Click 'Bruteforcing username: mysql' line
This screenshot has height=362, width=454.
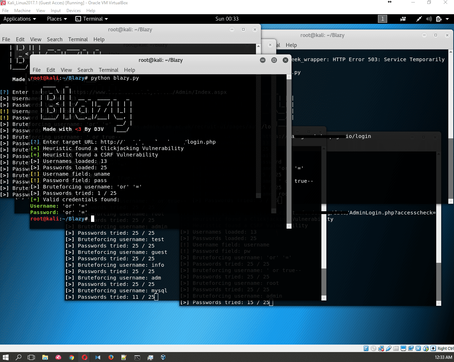[116, 291]
